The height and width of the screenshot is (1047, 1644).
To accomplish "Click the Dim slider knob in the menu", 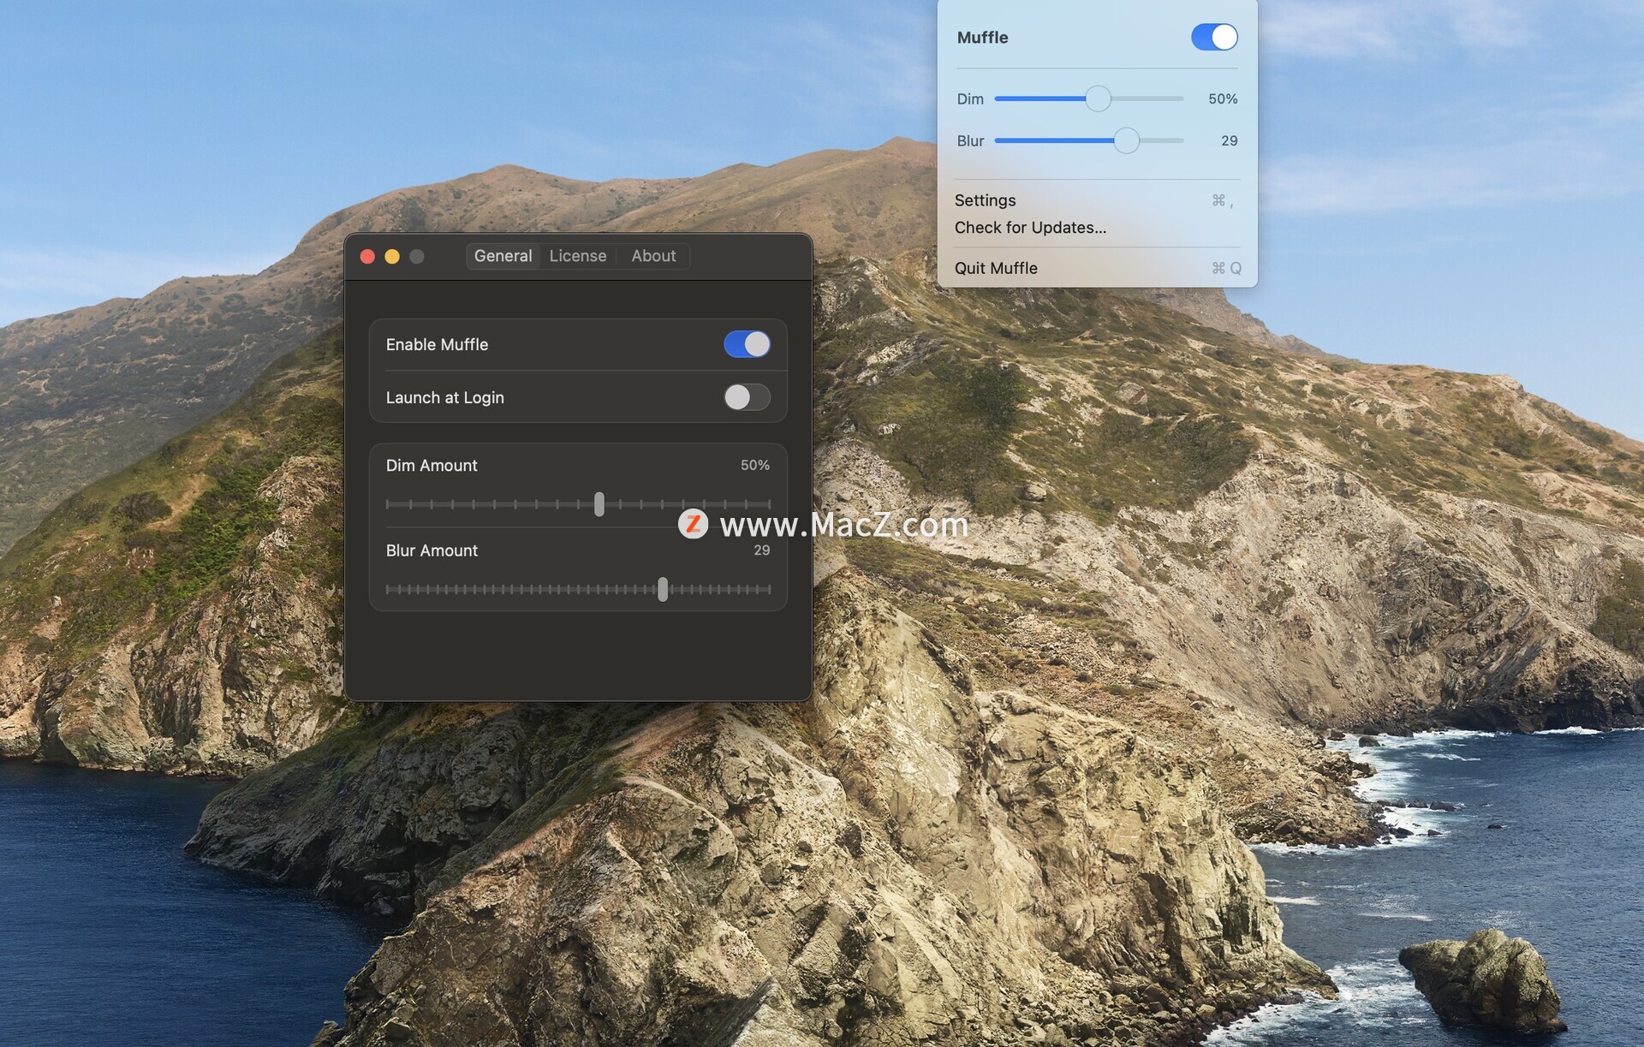I will (1098, 98).
